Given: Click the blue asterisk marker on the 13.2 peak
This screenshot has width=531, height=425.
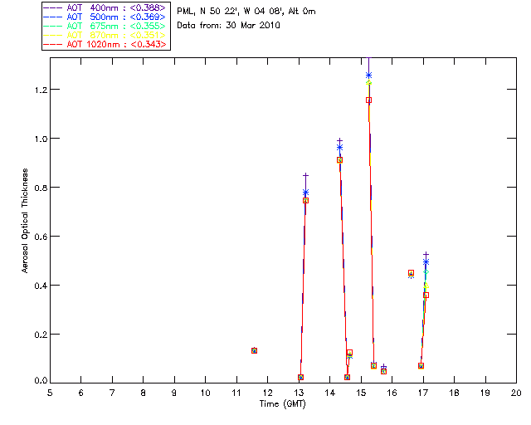Looking at the screenshot, I should tap(306, 193).
